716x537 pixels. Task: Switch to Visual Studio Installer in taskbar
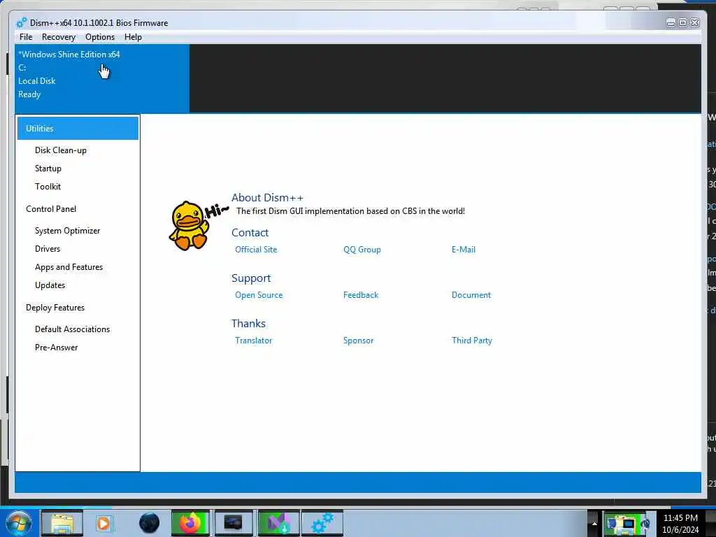pos(278,523)
